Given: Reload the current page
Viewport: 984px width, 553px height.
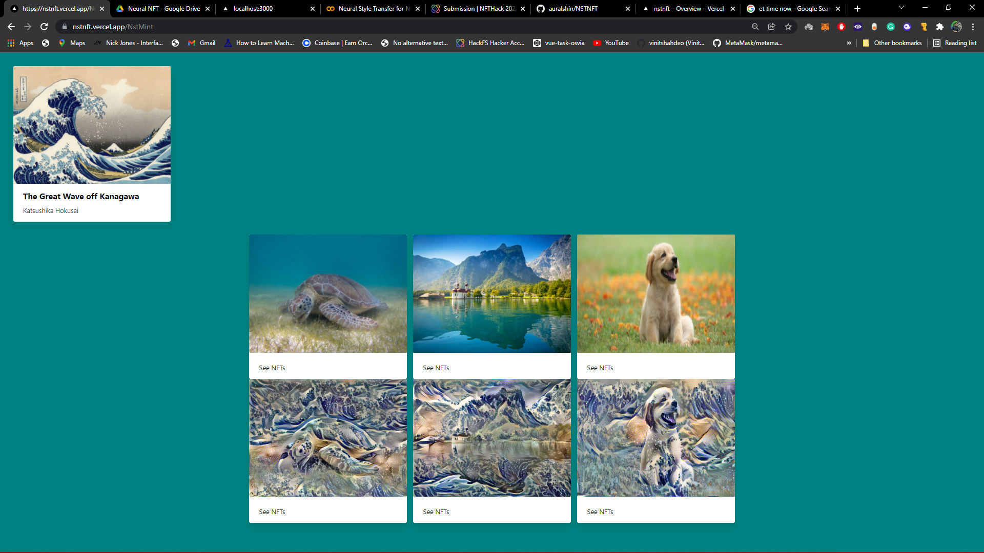Looking at the screenshot, I should pos(44,27).
